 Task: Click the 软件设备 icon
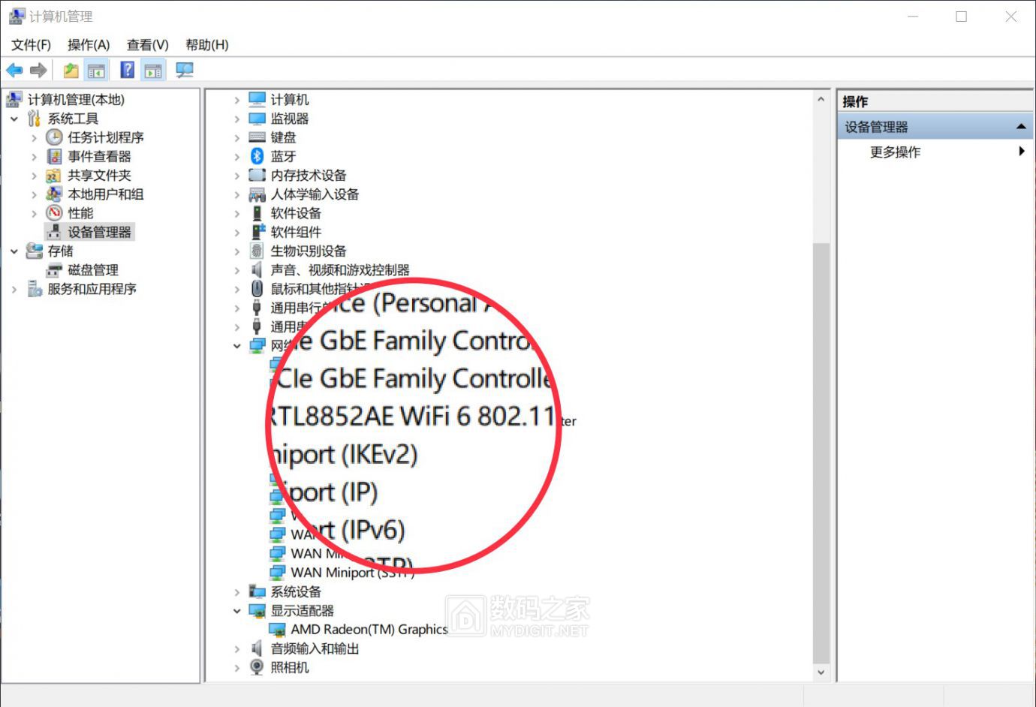(x=257, y=213)
